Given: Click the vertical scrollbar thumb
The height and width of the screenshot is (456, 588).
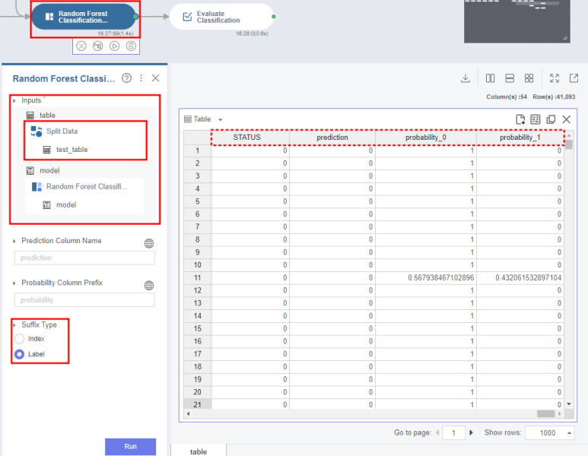Looking at the screenshot, I should [569, 144].
